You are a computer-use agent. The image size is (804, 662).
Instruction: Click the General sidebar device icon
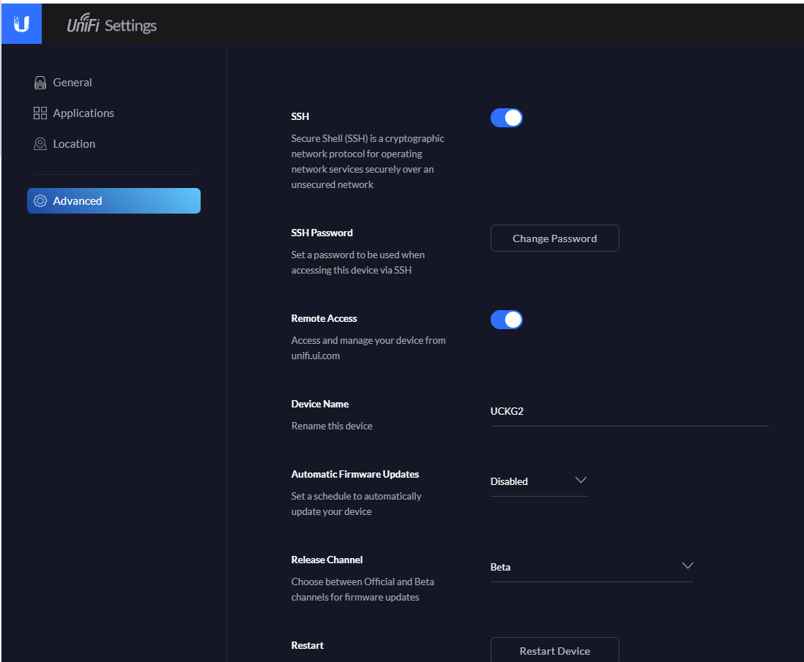point(40,83)
